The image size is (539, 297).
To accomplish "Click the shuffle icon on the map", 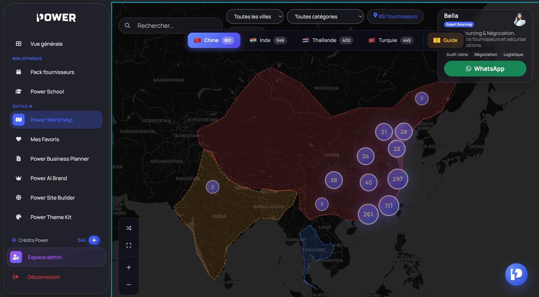I will click(129, 228).
